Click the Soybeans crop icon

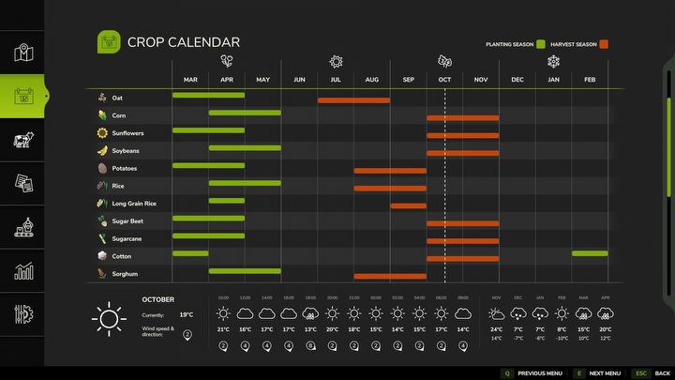pyautogui.click(x=102, y=150)
